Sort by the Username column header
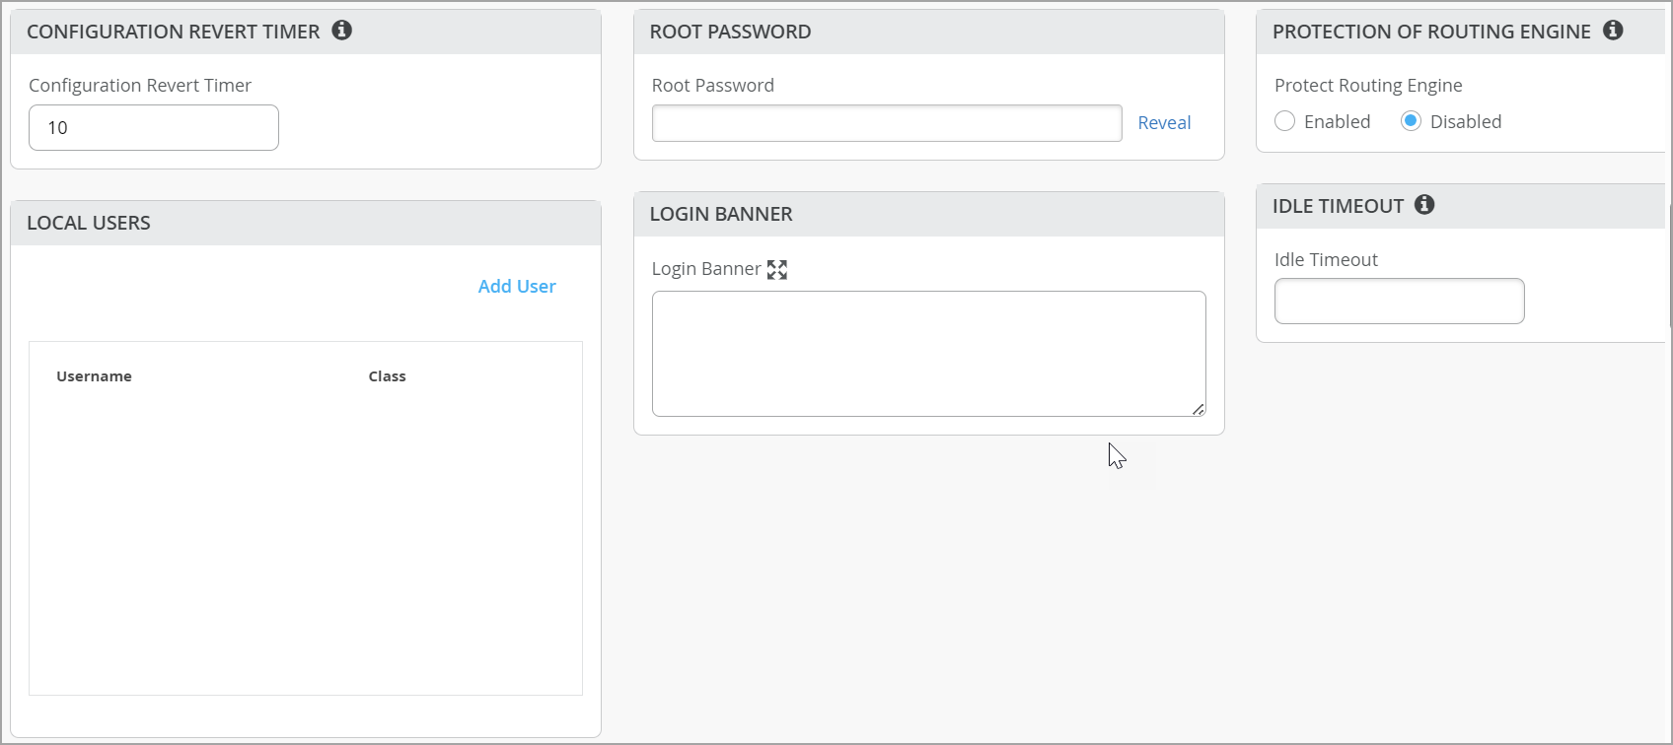Viewport: 1673px width, 745px height. (94, 376)
